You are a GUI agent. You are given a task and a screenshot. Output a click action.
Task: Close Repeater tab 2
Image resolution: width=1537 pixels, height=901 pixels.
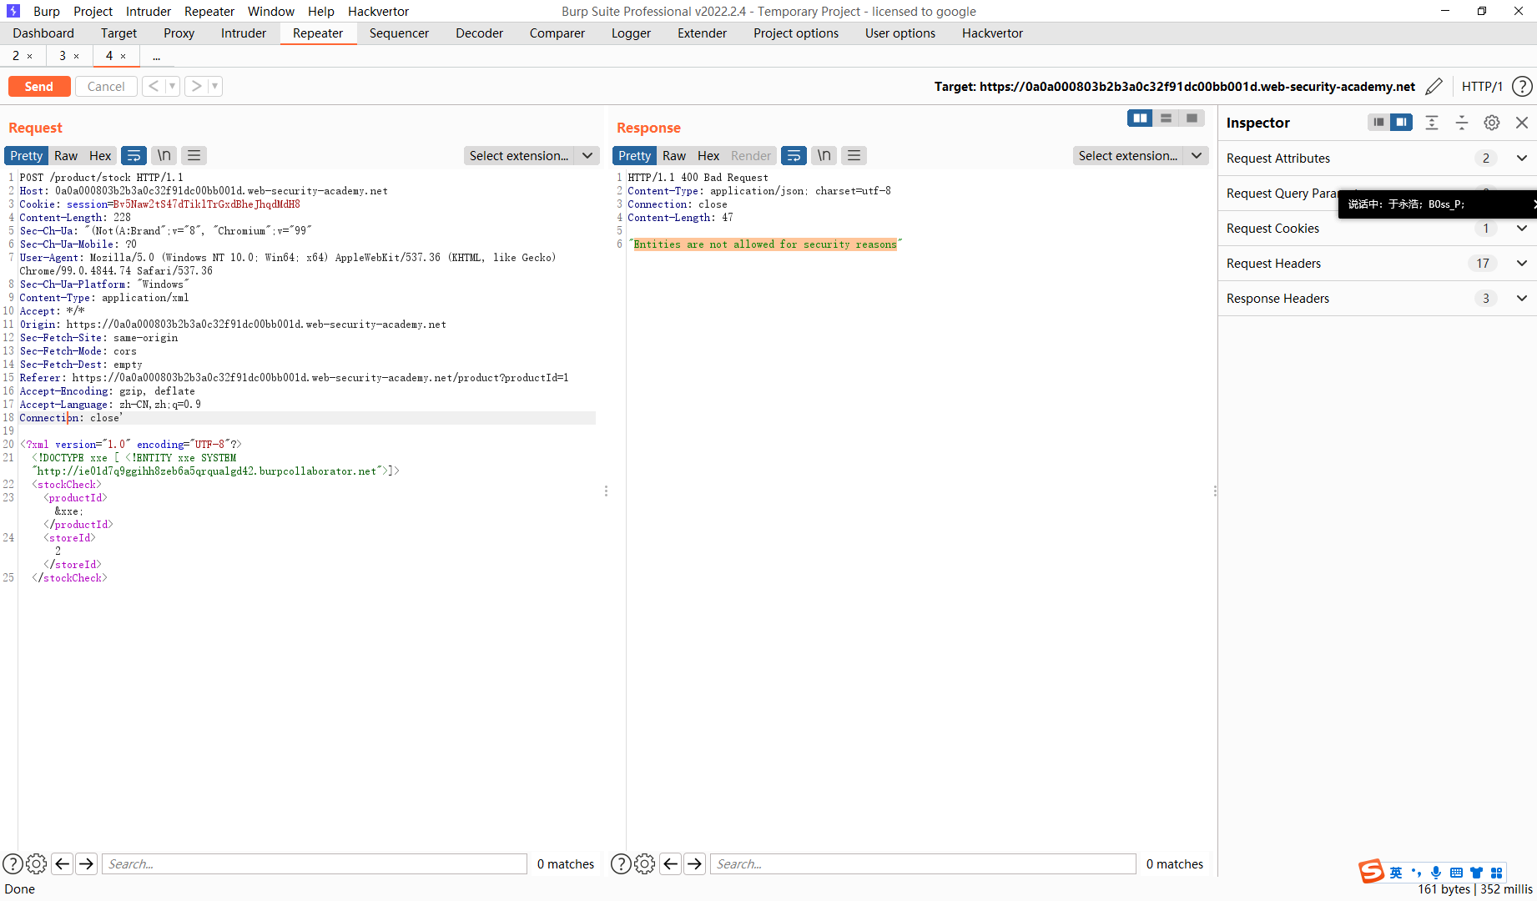point(30,56)
